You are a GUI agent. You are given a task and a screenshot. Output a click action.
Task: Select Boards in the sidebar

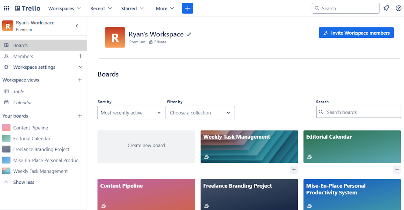click(x=43, y=45)
